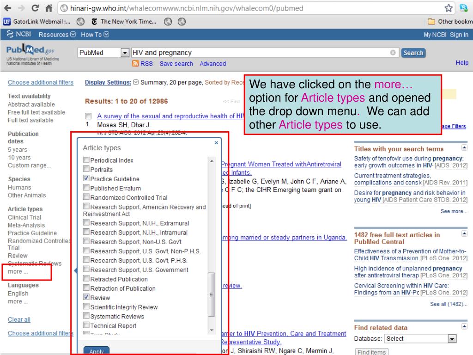Select Custom range date filter

[x=29, y=165]
